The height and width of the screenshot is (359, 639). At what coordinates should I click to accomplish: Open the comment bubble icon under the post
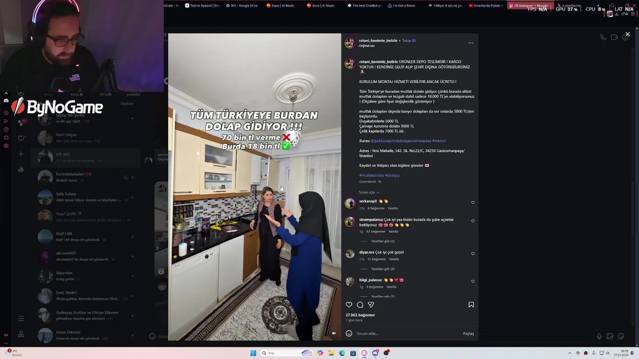coord(360,305)
